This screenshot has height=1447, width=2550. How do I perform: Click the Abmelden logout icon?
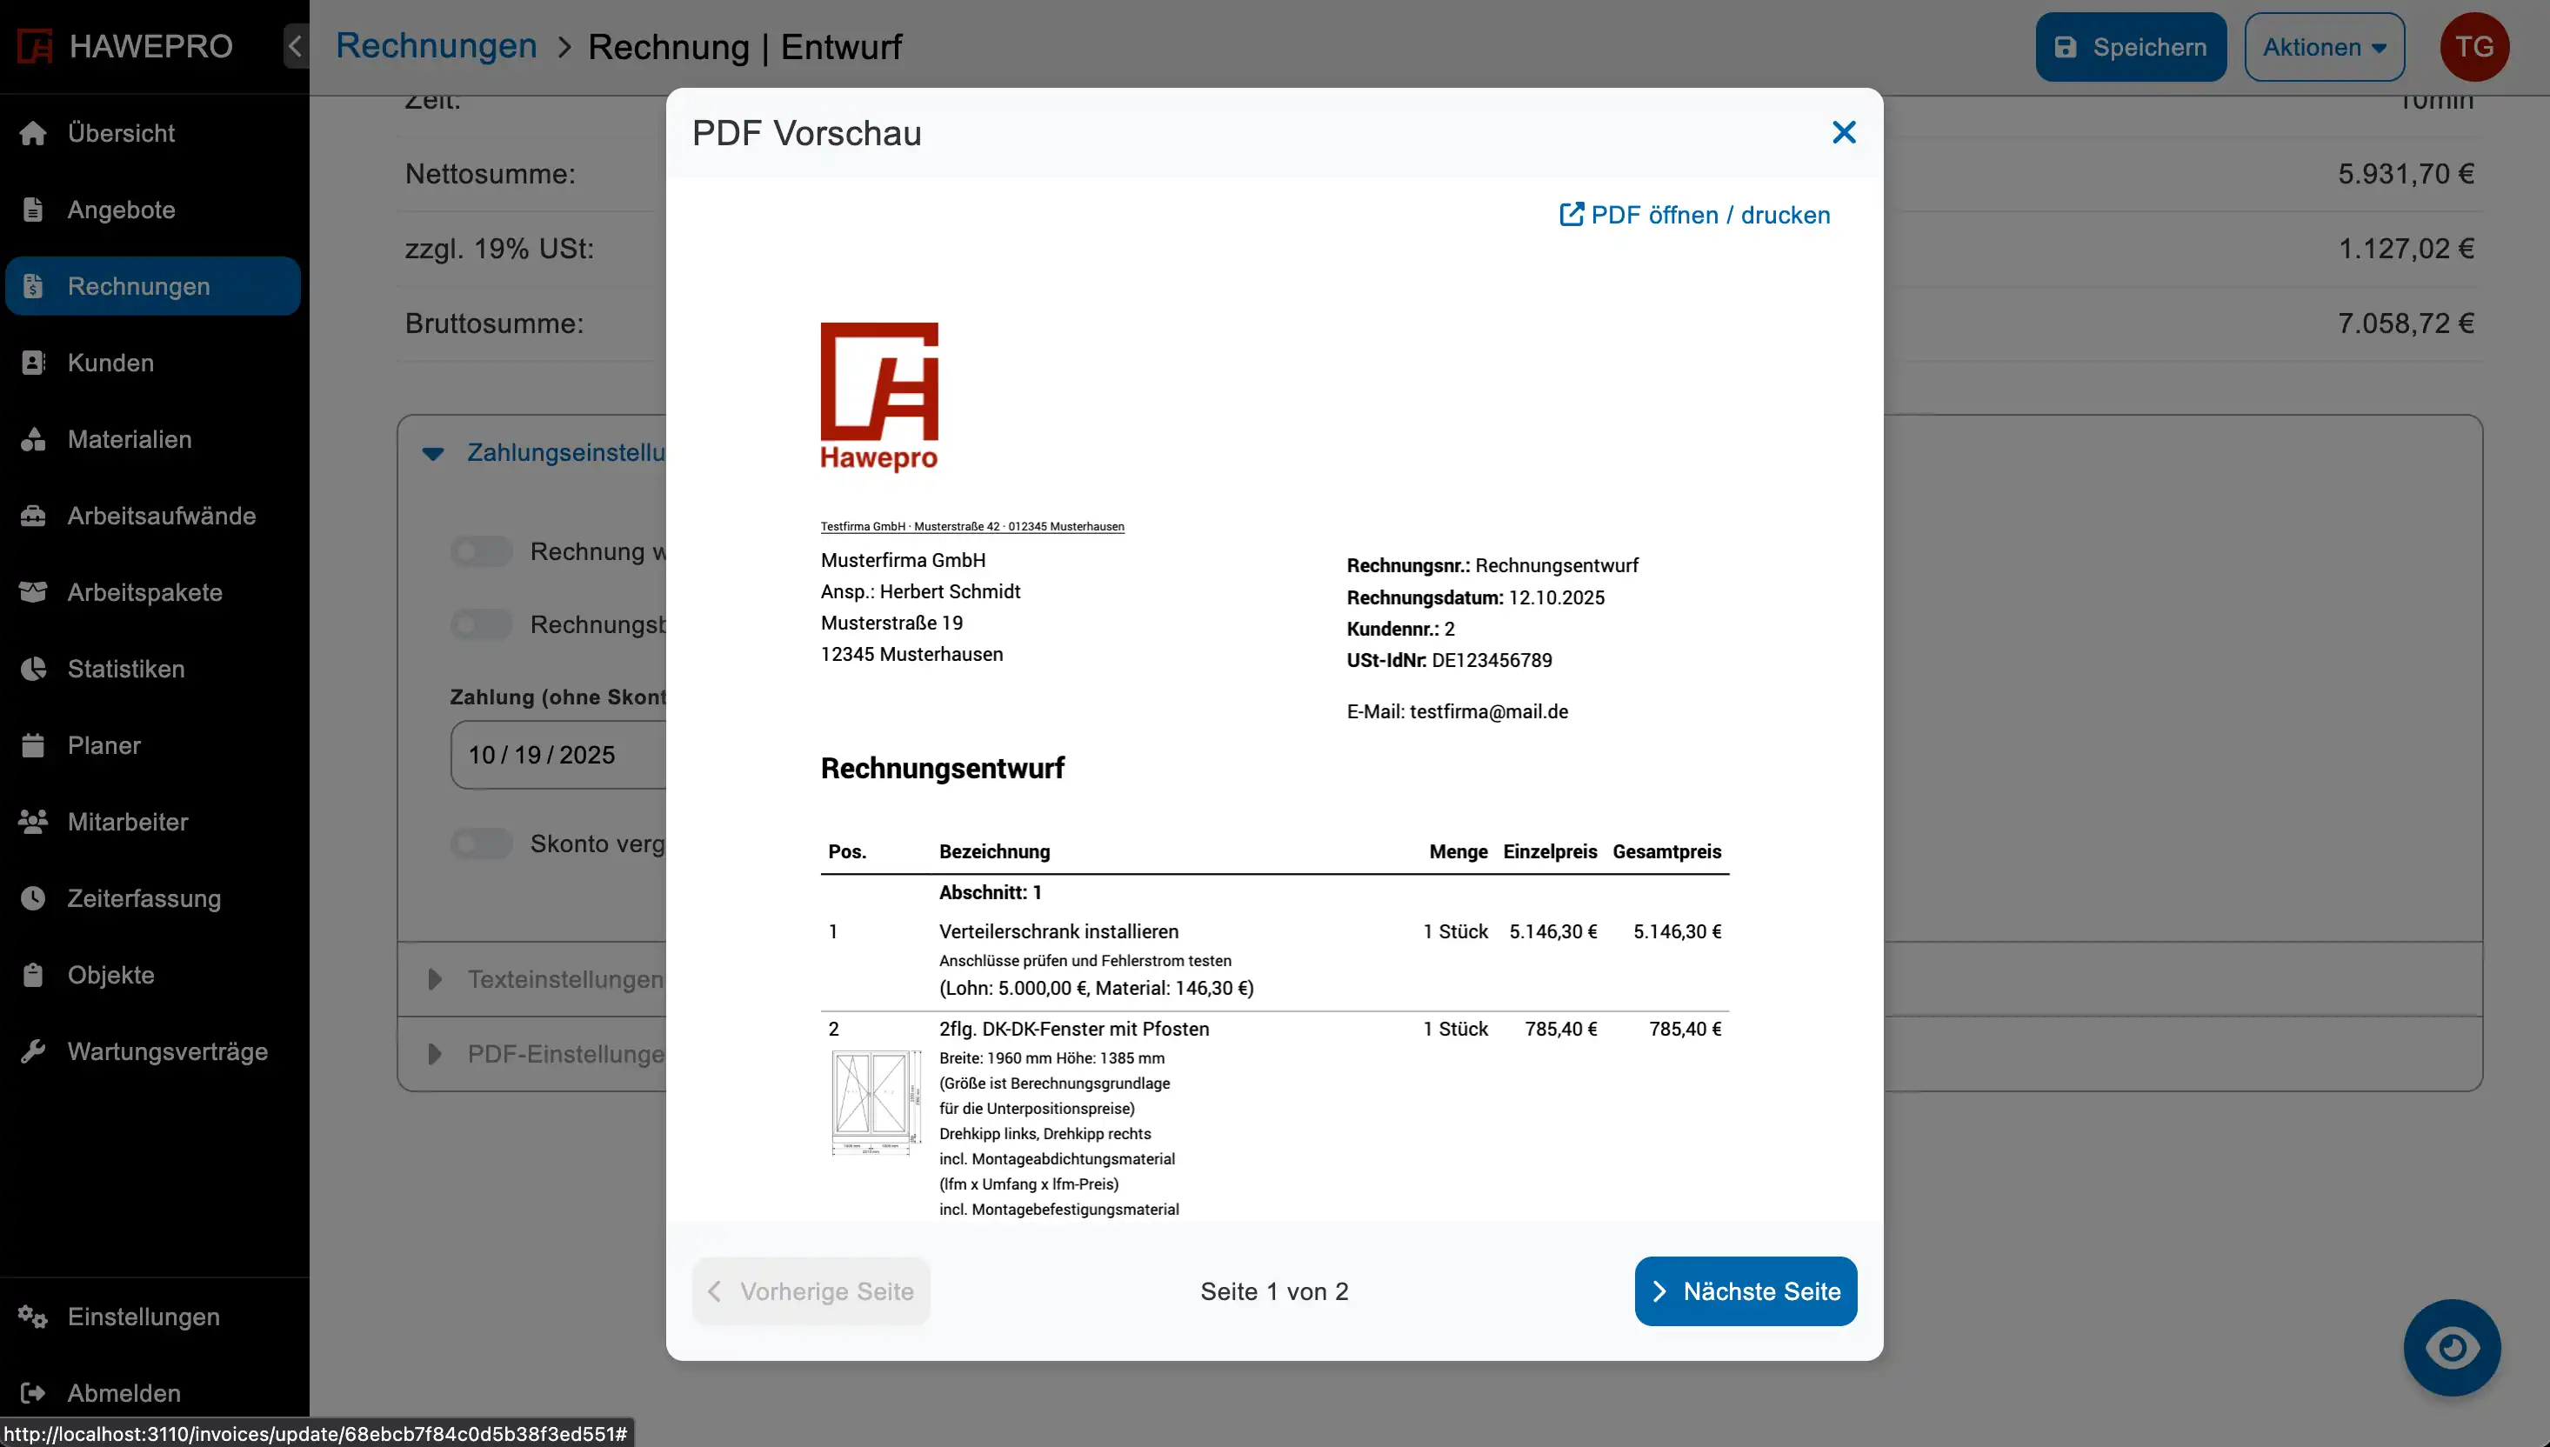pos(33,1393)
